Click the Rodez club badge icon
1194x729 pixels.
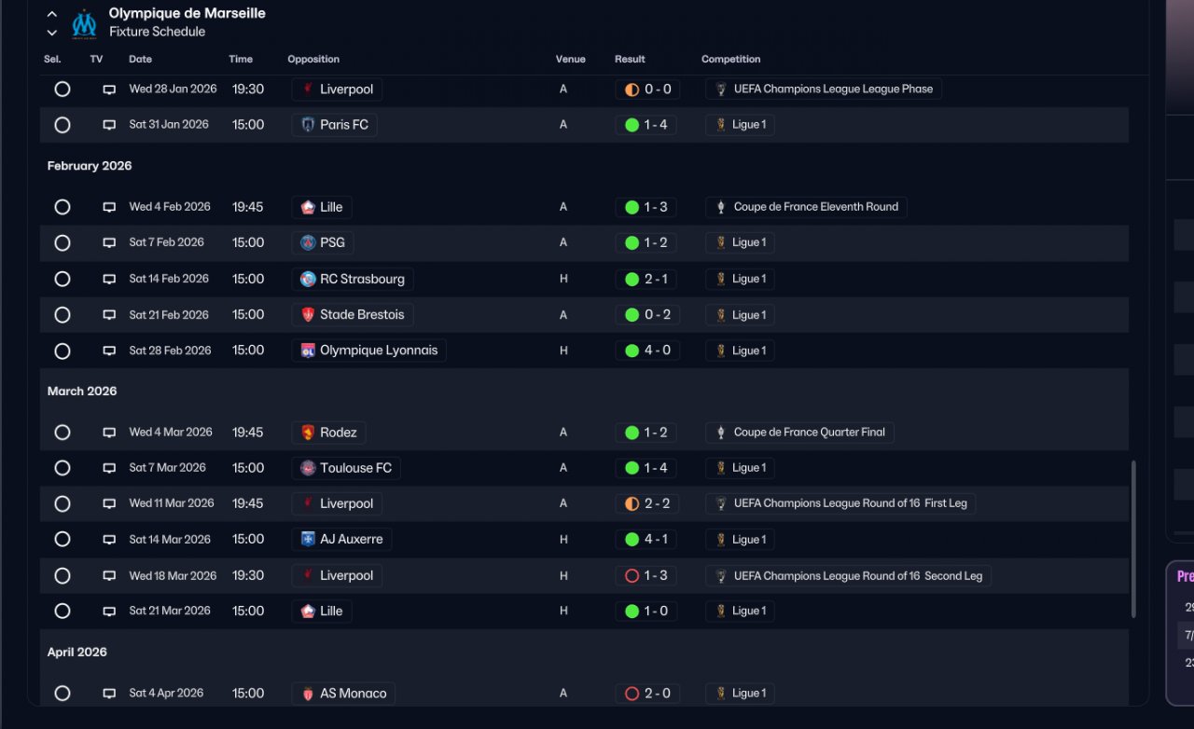(x=308, y=433)
